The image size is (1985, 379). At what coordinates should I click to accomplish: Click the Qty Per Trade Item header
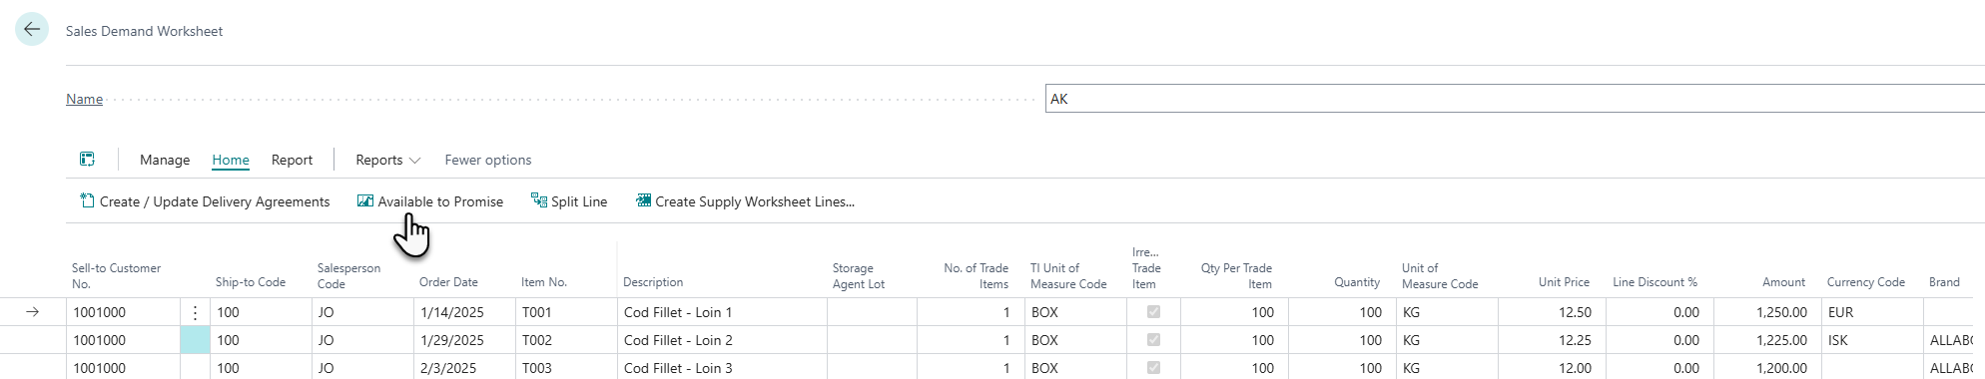(1236, 275)
